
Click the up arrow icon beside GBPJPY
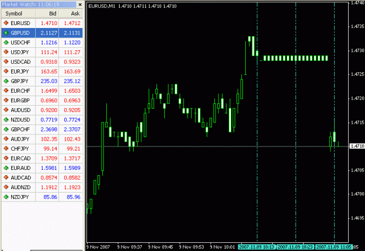coord(6,81)
